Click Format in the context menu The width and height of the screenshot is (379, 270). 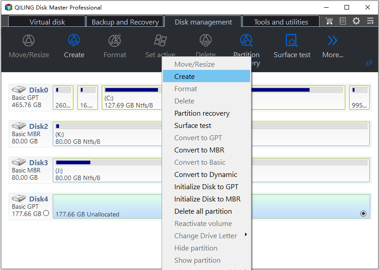pos(207,88)
